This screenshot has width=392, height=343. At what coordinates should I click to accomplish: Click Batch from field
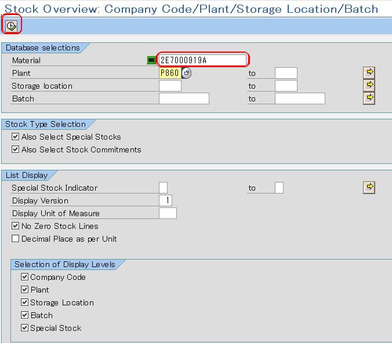click(x=184, y=98)
